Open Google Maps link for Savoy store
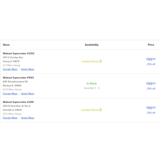Screen dimensions: 162x162 [x=10, y=69]
